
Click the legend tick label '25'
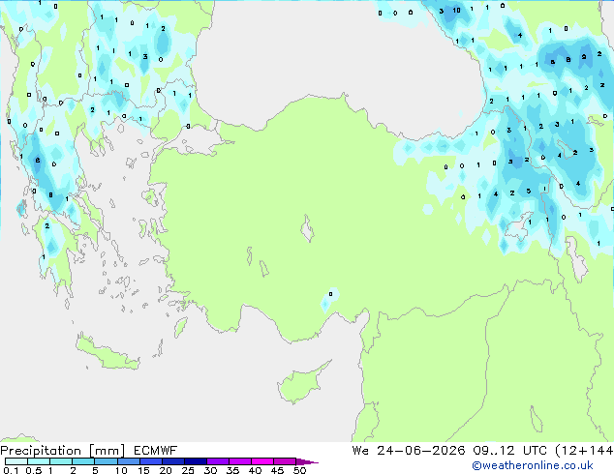(x=188, y=470)
